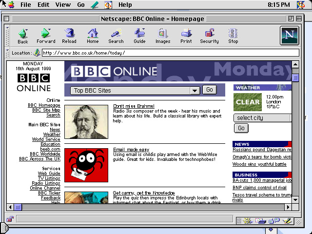Open the Top BBC Sites dropdown
Screen dimensions: 312x234
[136, 91]
